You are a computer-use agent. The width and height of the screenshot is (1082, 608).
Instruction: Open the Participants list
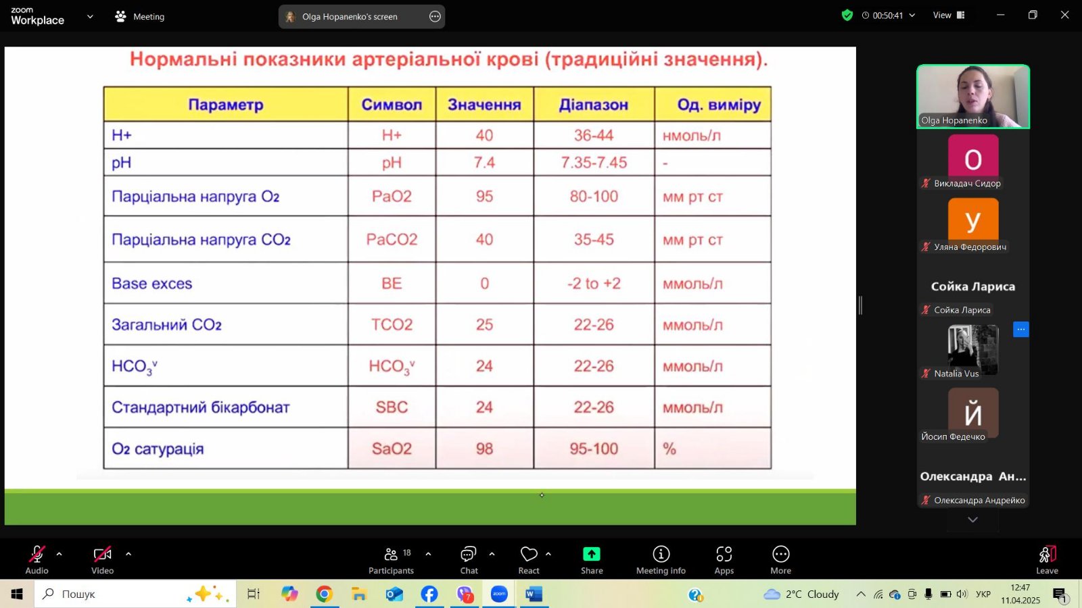tap(391, 559)
